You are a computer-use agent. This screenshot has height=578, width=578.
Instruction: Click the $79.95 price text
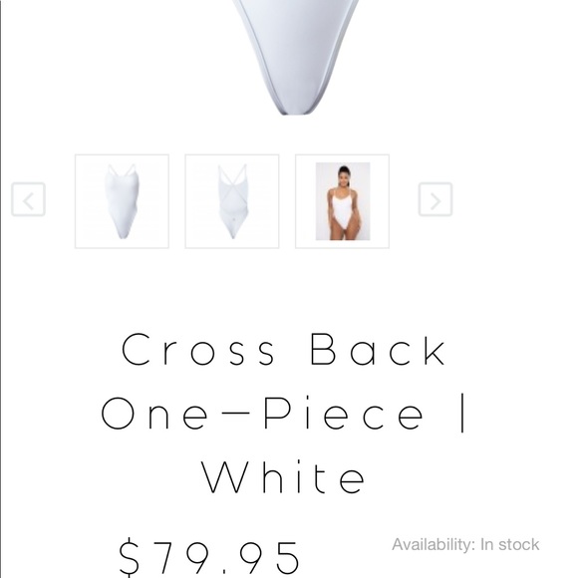coord(209,557)
